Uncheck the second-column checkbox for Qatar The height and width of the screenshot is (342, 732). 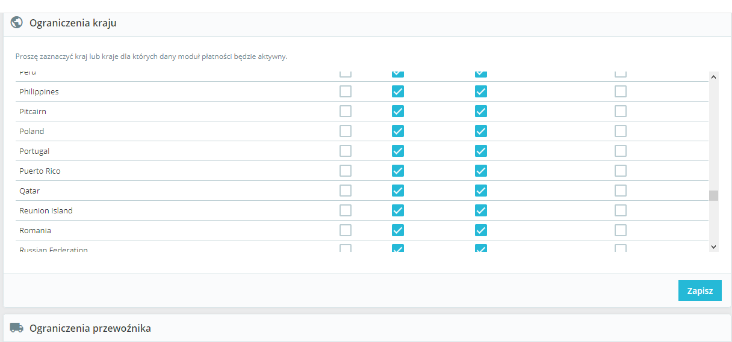[398, 191]
